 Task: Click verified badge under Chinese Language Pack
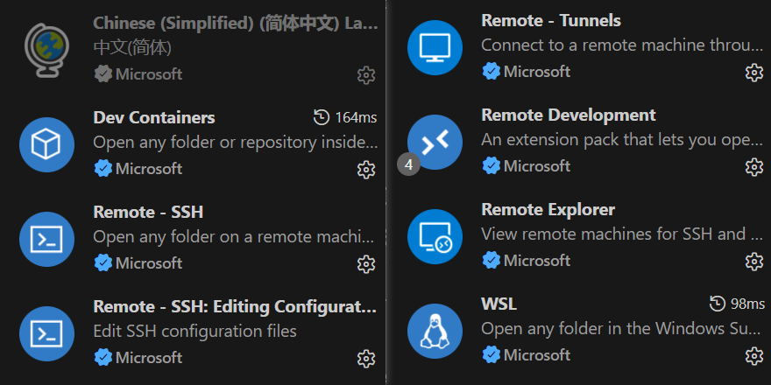[103, 74]
